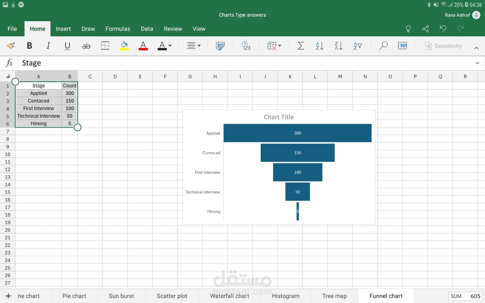Open the cell borders tool

pyautogui.click(x=105, y=46)
